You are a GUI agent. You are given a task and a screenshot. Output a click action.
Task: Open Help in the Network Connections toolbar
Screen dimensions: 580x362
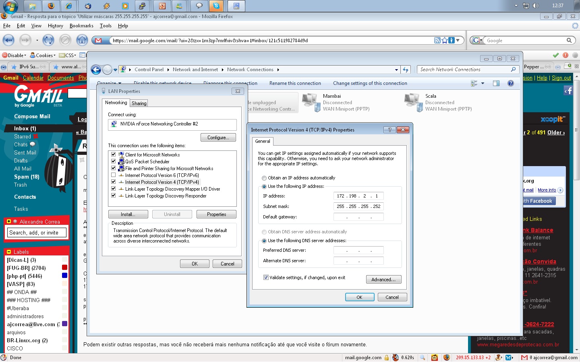[511, 83]
